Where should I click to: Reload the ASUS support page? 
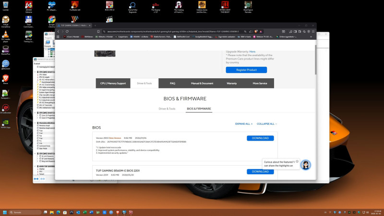coord(67,31)
